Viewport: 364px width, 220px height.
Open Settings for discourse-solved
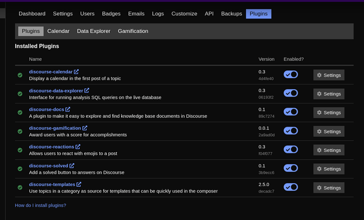[329, 169]
